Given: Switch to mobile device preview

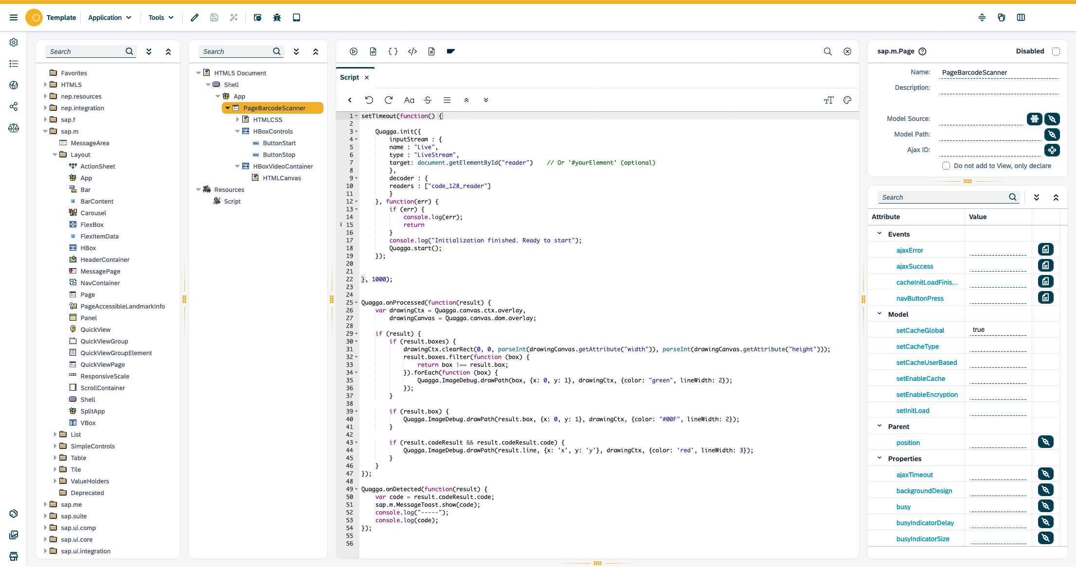Looking at the screenshot, I should pos(296,17).
